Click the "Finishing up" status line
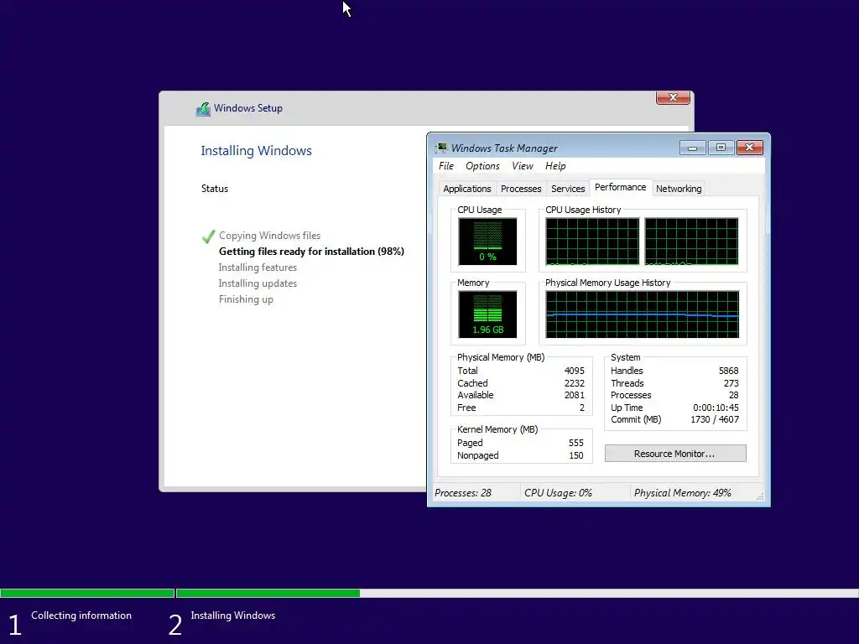The height and width of the screenshot is (644, 859). tap(246, 299)
